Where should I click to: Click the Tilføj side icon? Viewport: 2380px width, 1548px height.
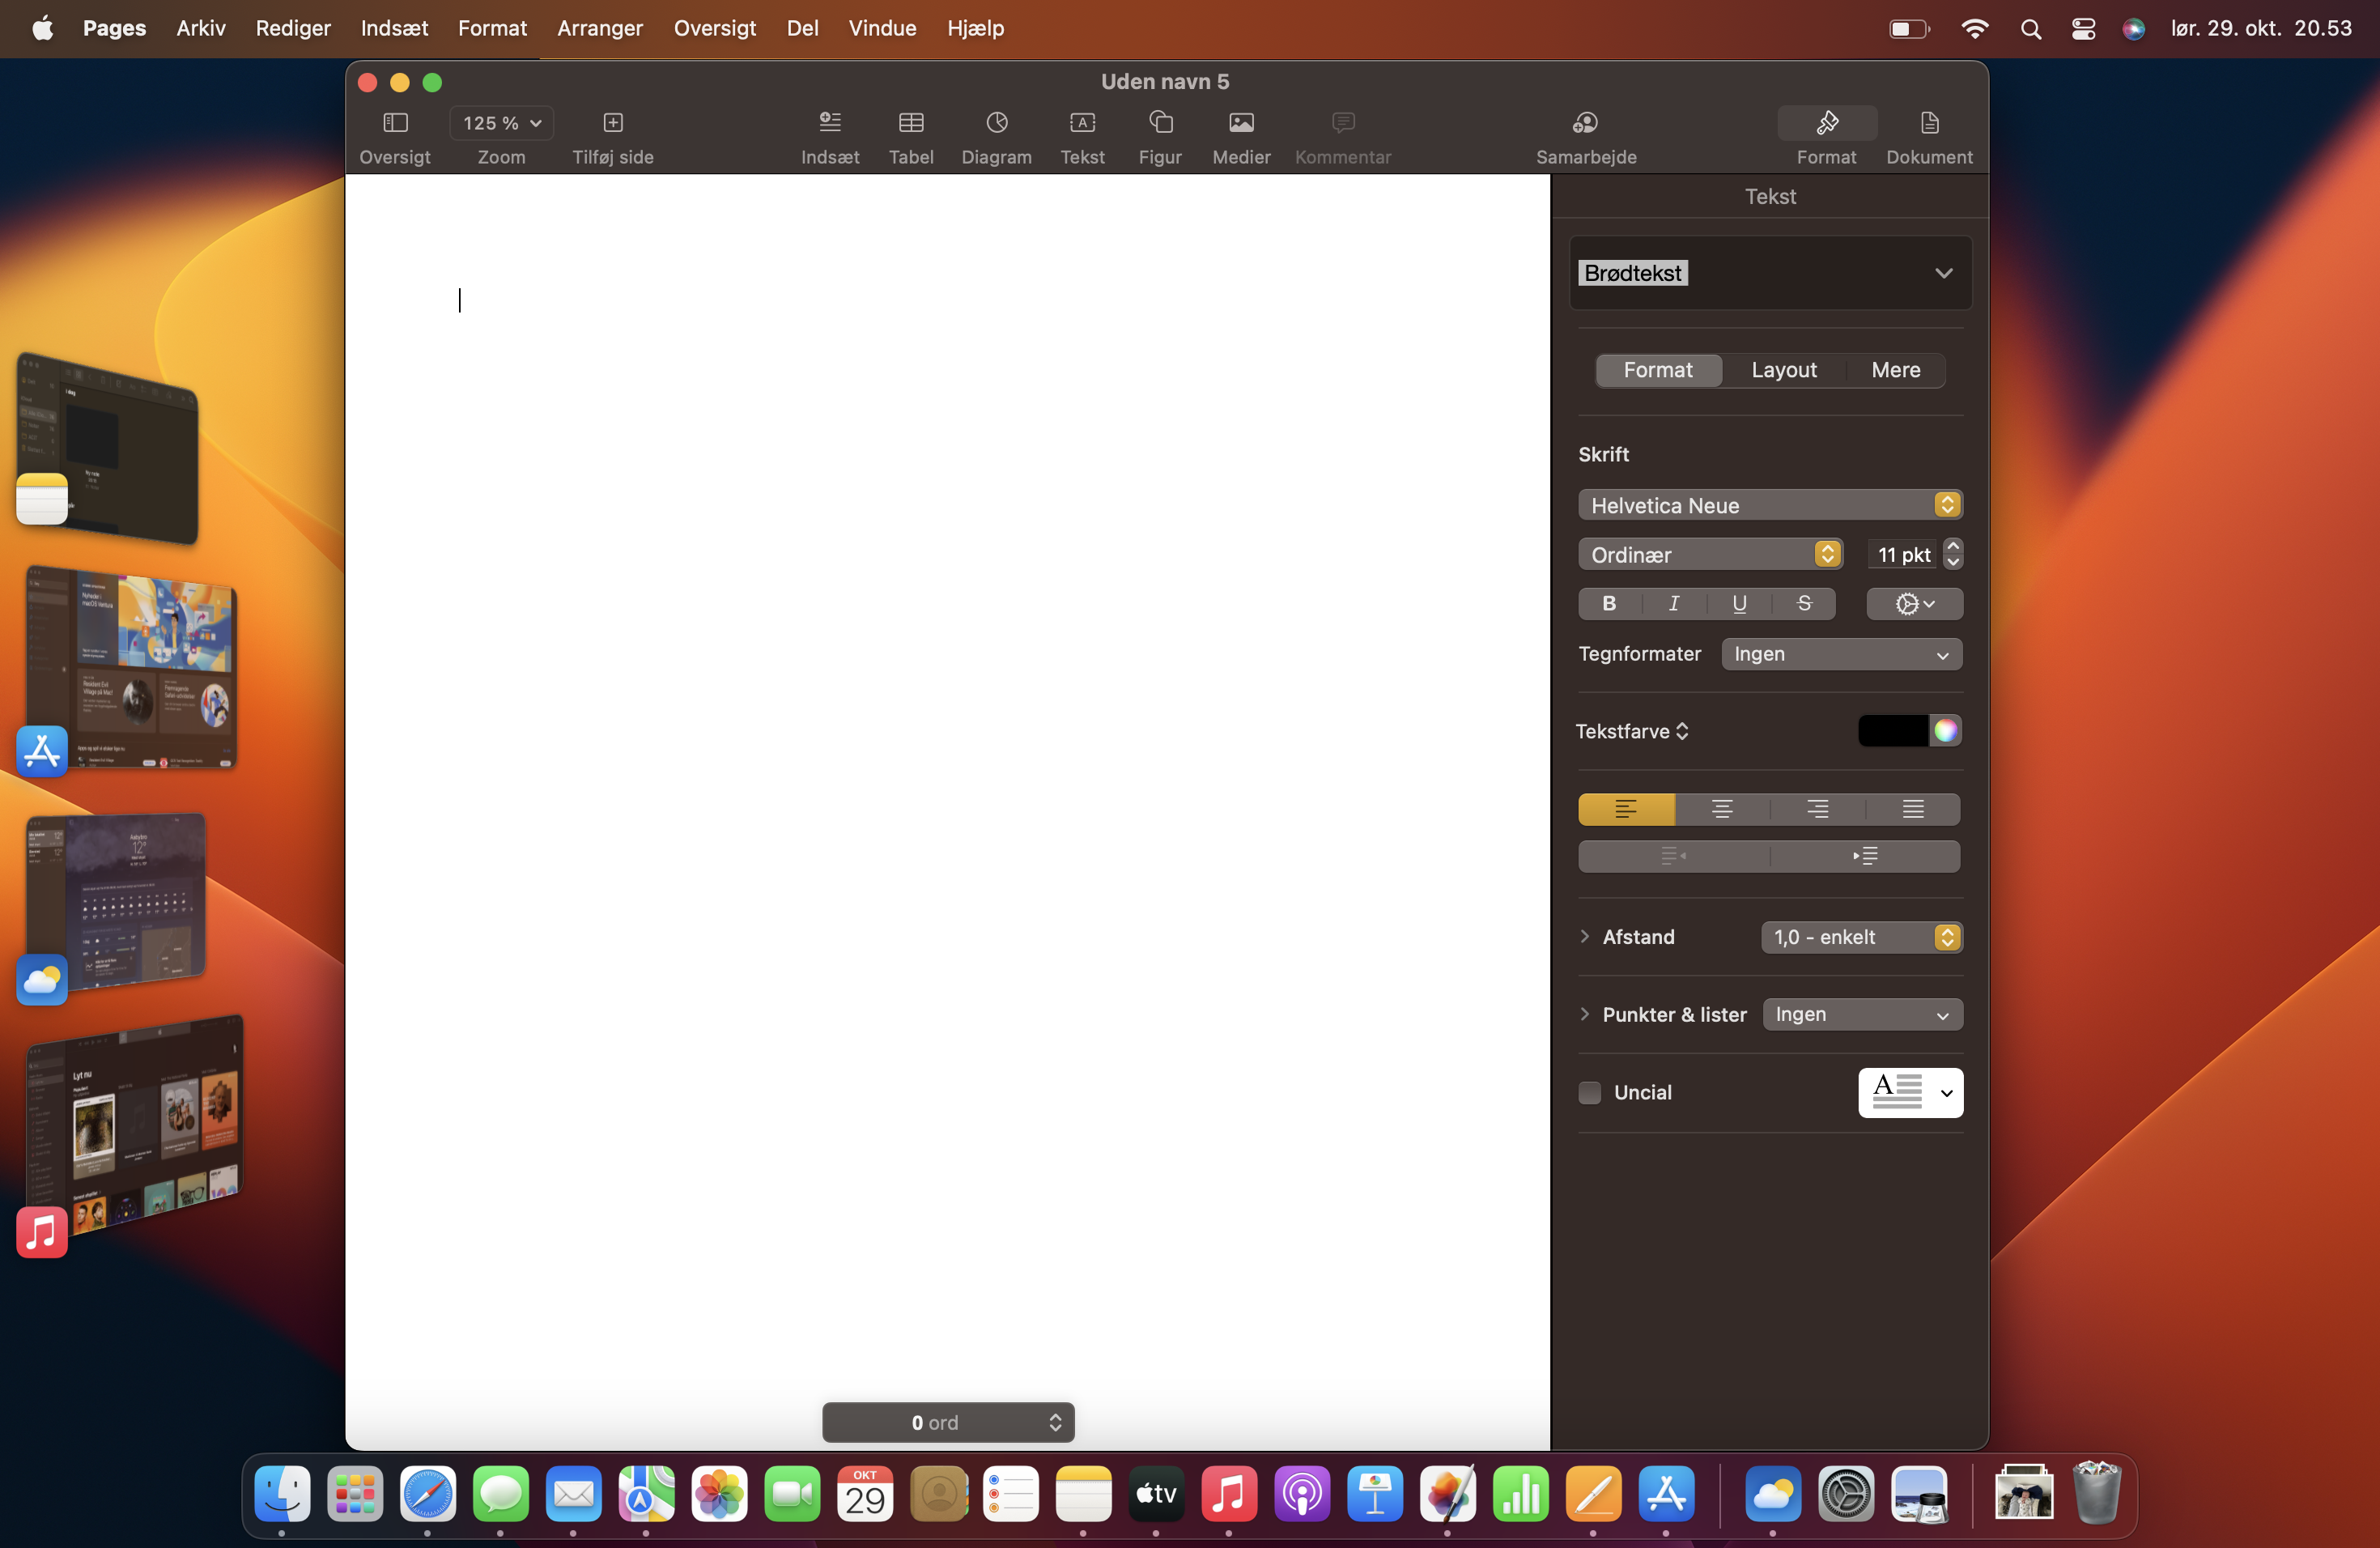point(613,123)
